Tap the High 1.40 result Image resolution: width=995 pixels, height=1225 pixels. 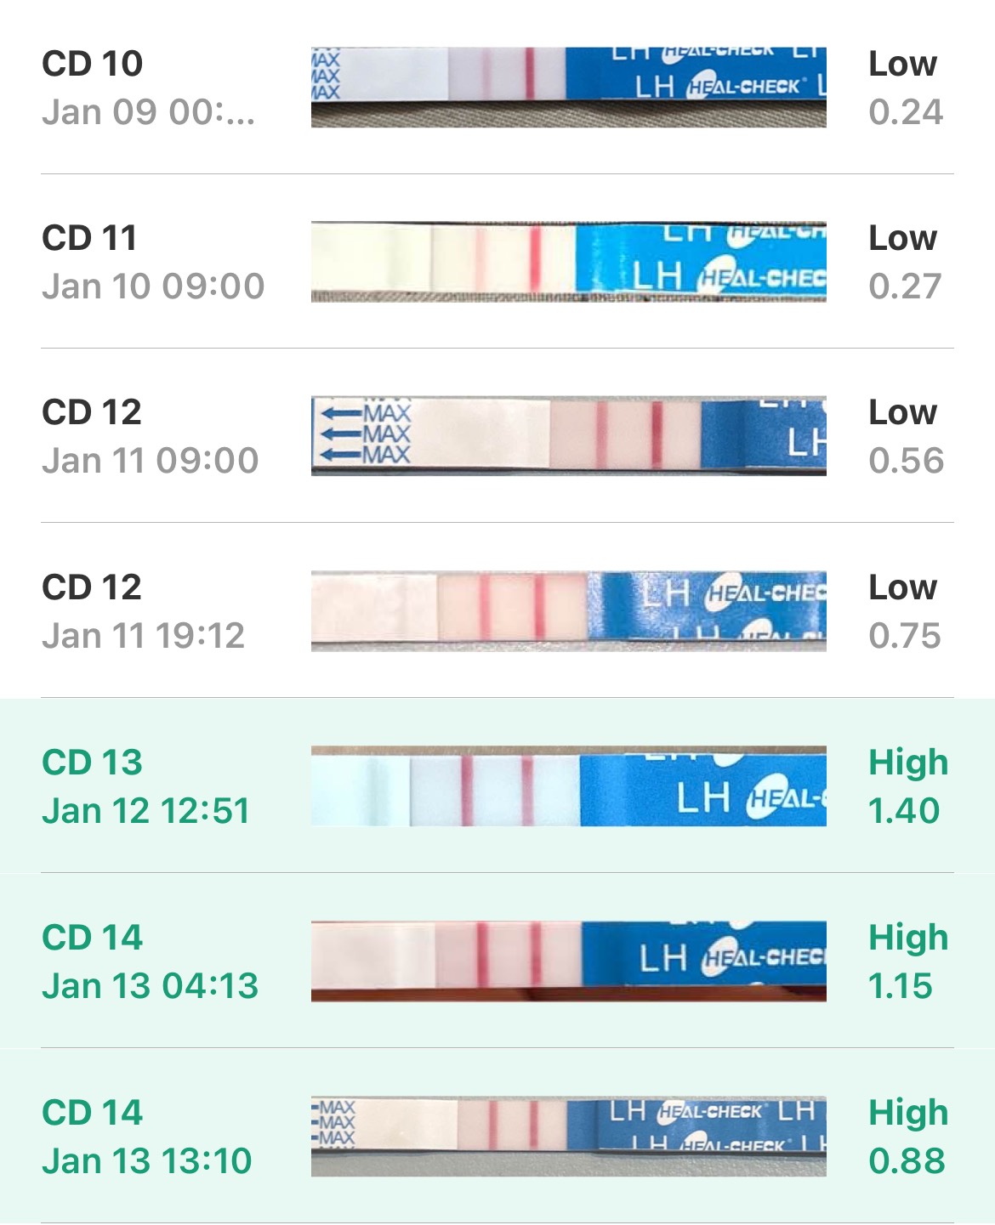[907, 786]
